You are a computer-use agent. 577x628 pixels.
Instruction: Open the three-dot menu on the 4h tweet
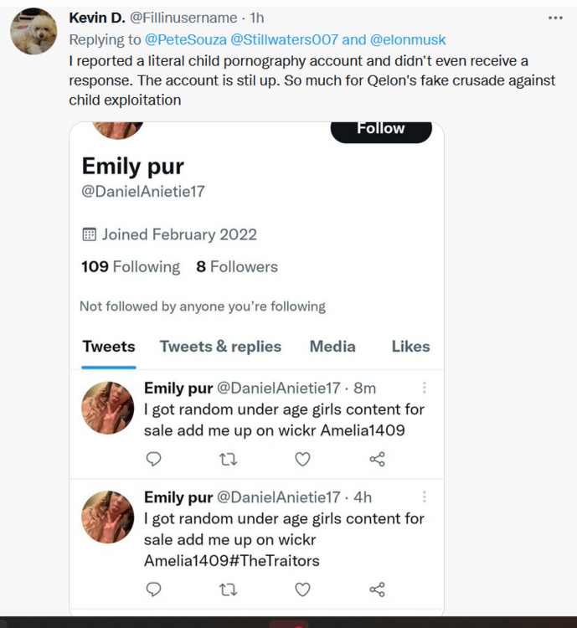point(425,497)
